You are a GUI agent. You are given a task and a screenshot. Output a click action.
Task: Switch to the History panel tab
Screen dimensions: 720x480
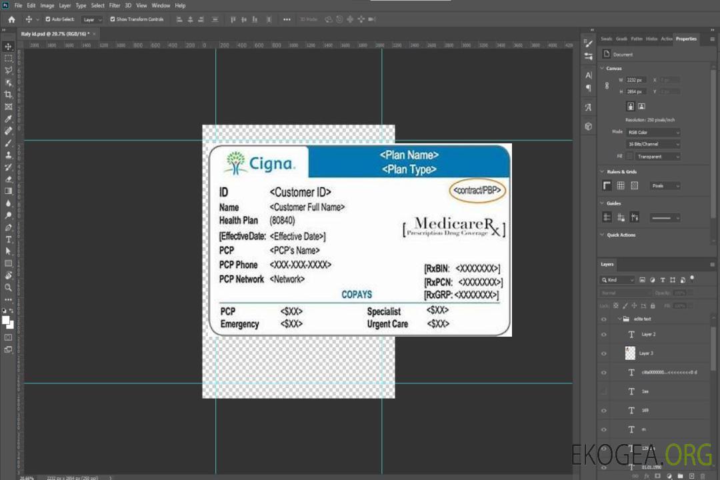pyautogui.click(x=651, y=39)
